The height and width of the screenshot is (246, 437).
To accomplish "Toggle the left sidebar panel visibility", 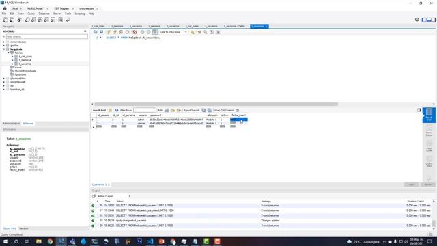I will (x=425, y=20).
